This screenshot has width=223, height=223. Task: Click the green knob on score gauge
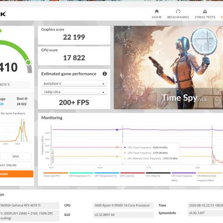tap(28, 62)
